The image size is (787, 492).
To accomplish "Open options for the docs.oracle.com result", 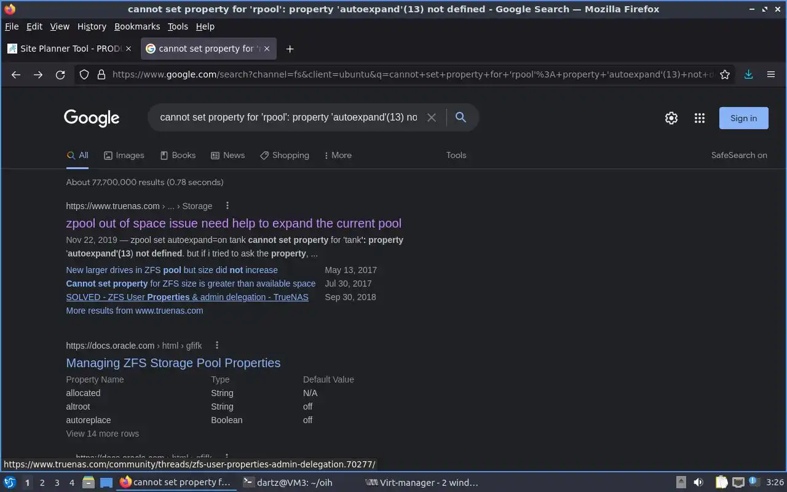I will click(x=217, y=345).
